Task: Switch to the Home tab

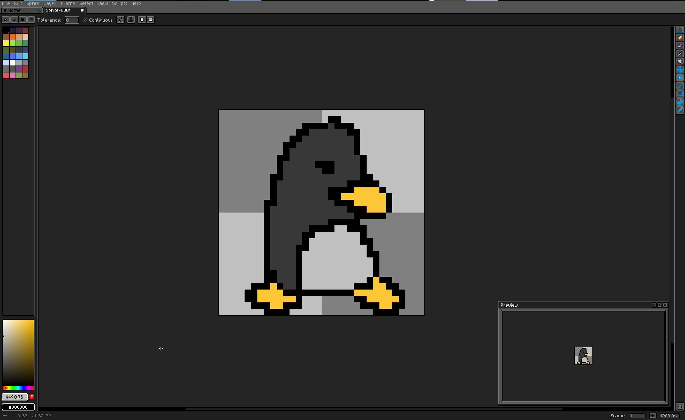Action: [14, 10]
